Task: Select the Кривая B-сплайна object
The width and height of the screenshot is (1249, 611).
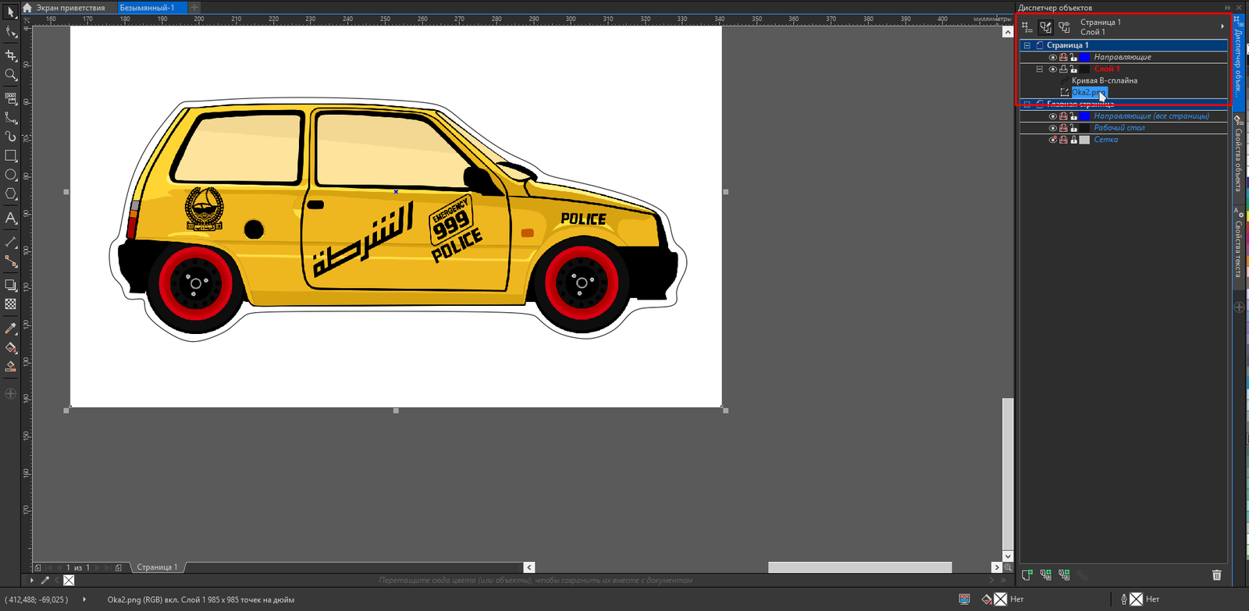Action: pos(1104,80)
